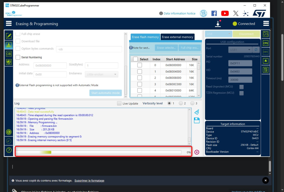Click the -ob option bytes command field
The image size is (284, 192).
click(89, 49)
